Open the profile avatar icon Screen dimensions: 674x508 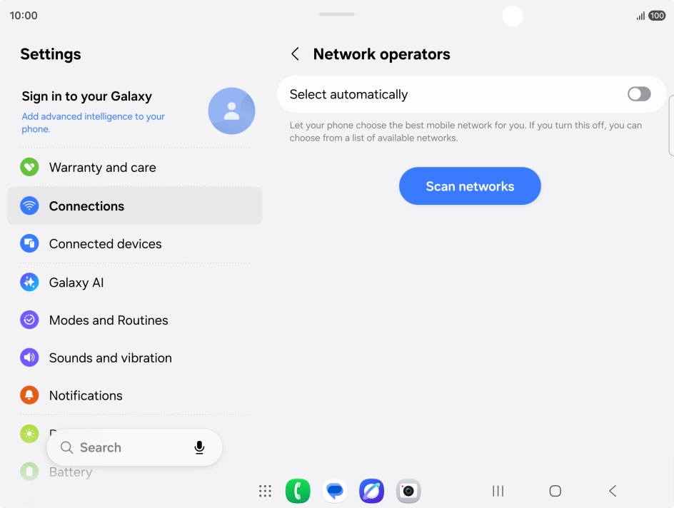pos(231,111)
